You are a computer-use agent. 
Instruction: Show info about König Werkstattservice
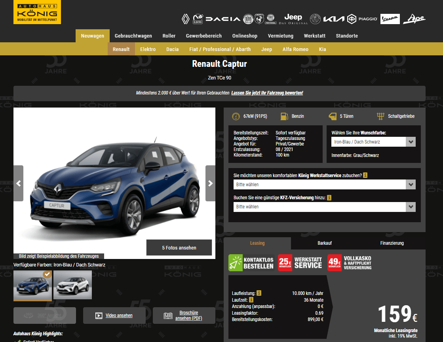tap(365, 175)
